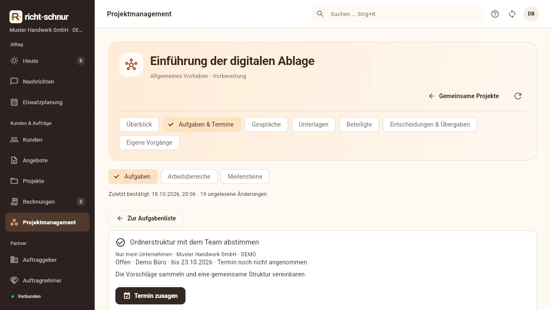Go back to Gemeinsame Projekte
The image size is (551, 310).
[x=464, y=96]
